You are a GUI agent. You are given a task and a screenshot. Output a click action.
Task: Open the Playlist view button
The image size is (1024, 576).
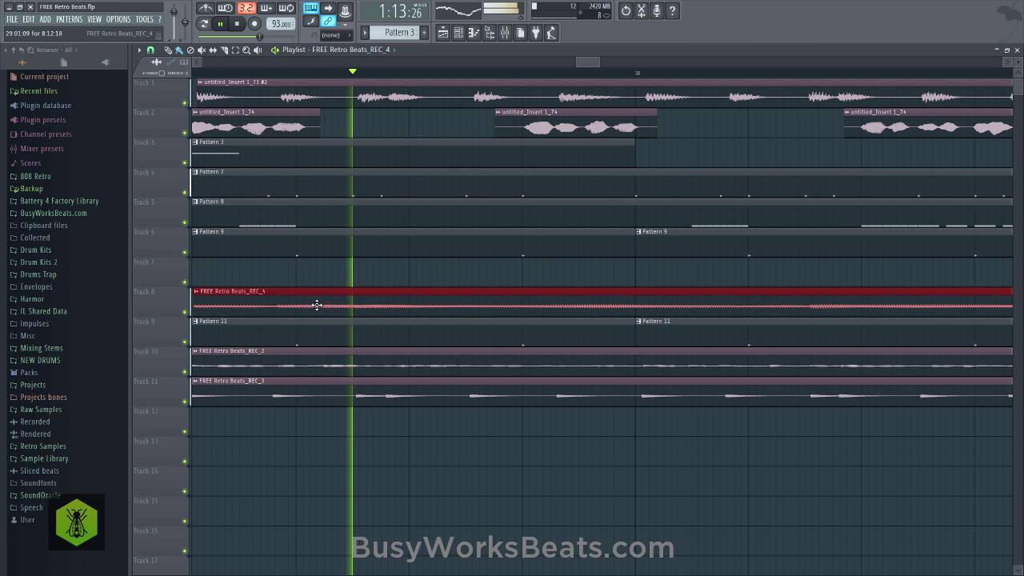pyautogui.click(x=443, y=33)
